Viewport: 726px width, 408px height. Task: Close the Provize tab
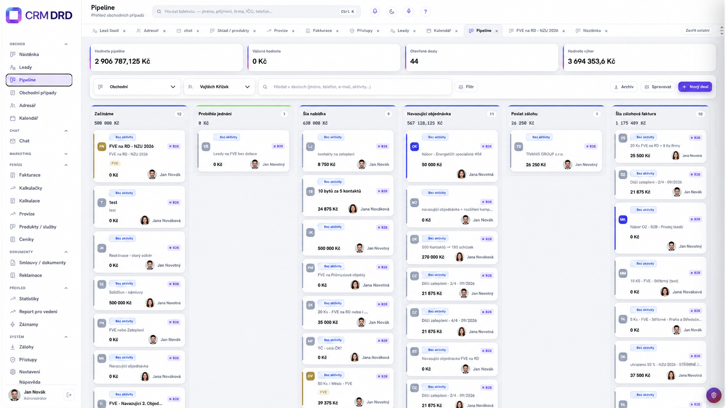294,31
